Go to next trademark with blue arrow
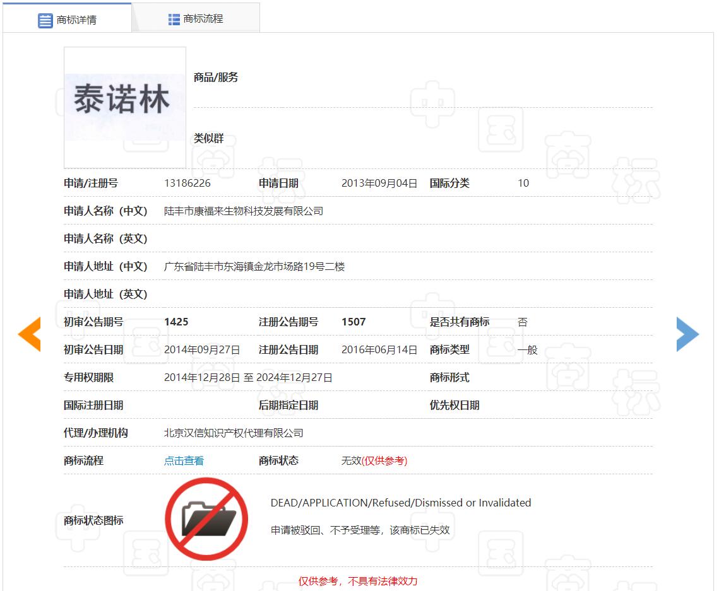The image size is (719, 591). (x=687, y=334)
